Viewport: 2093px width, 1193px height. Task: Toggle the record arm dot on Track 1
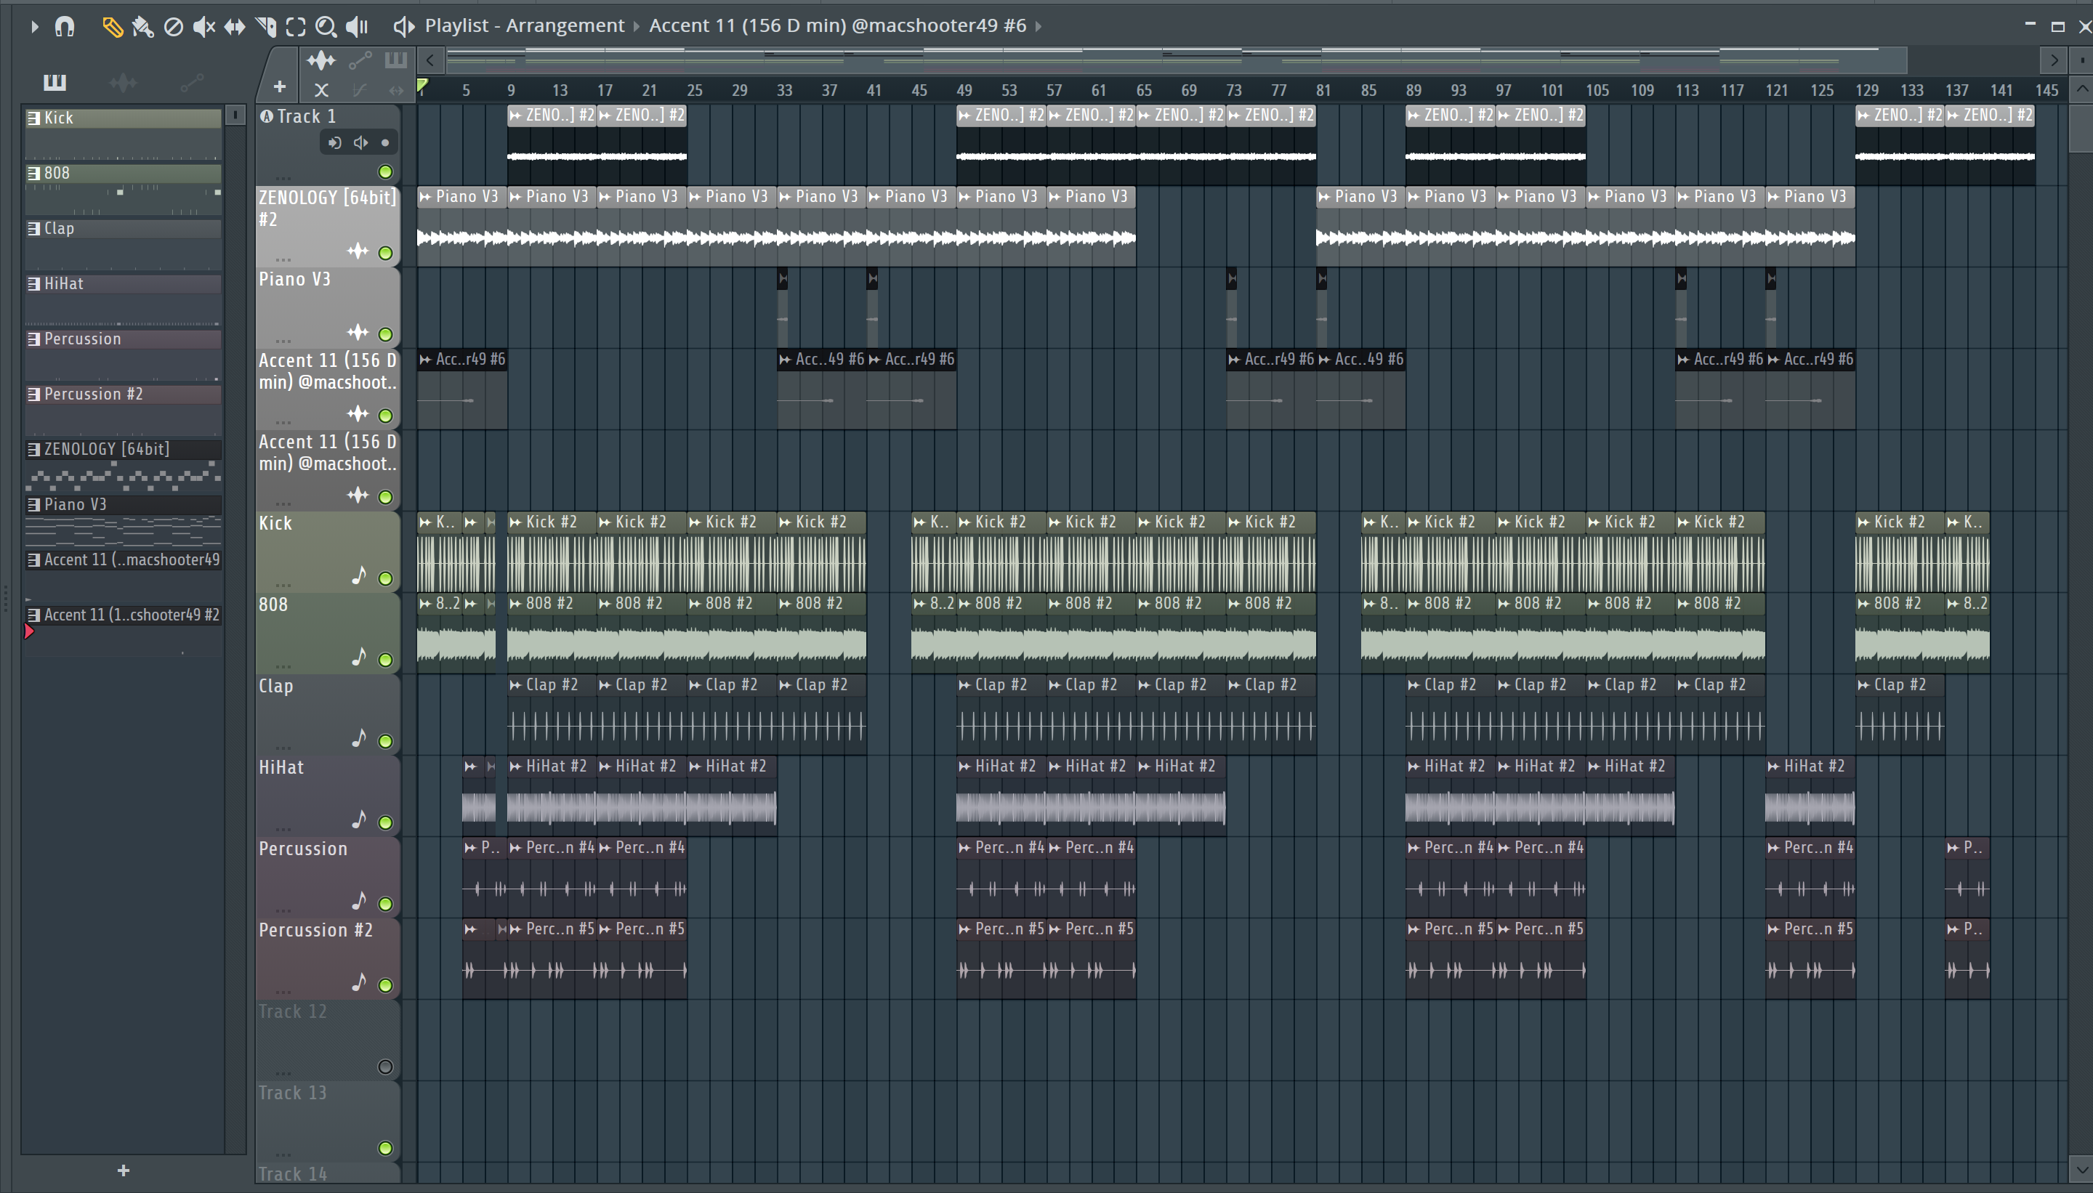(x=385, y=143)
